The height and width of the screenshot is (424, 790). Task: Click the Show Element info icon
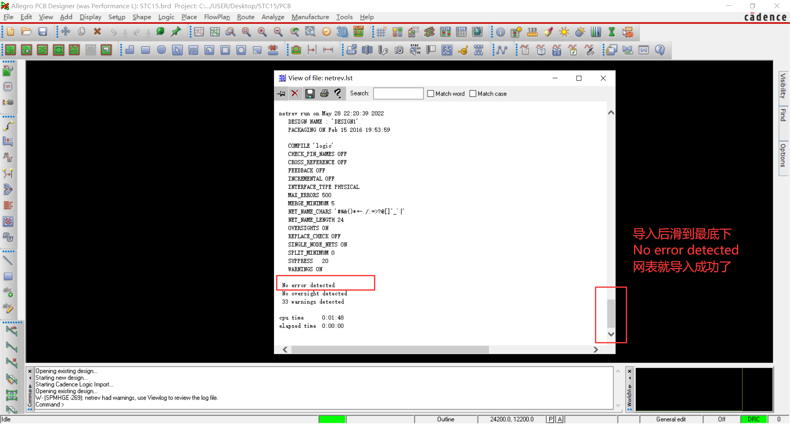point(500,32)
